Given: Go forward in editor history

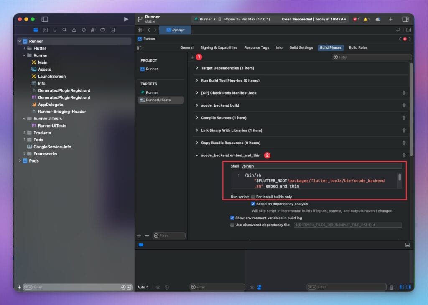Looking at the screenshot, I should [155, 30].
